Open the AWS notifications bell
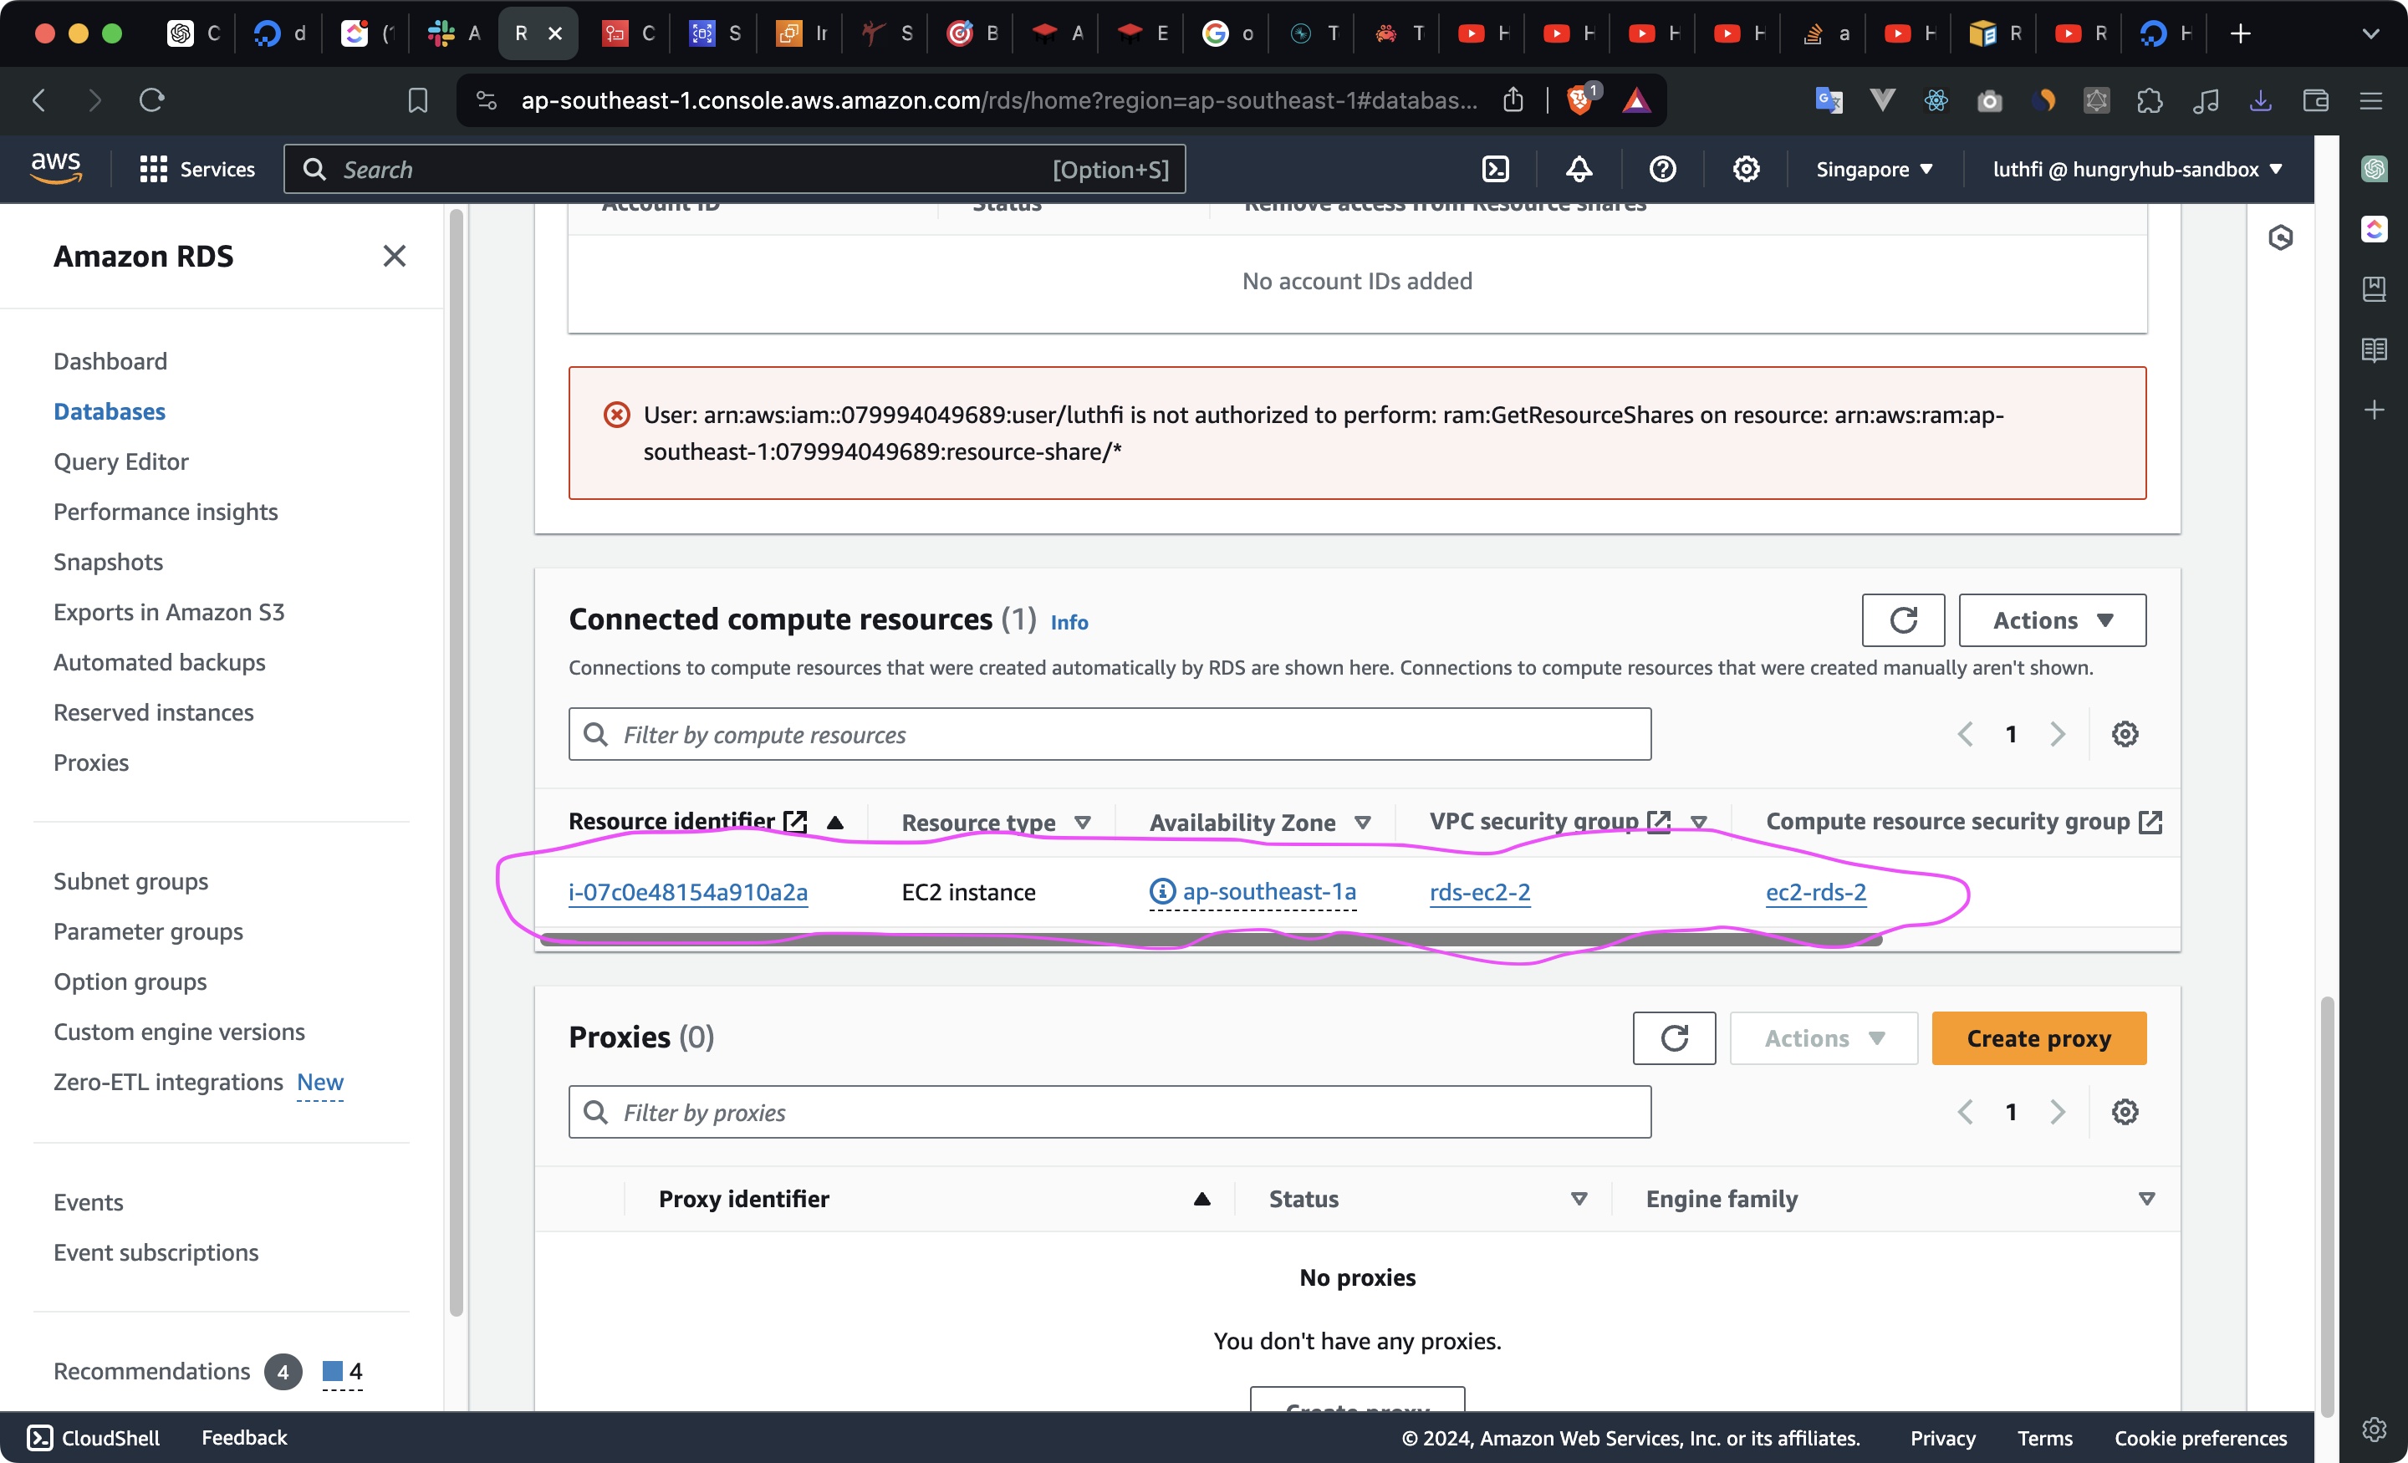 click(1579, 169)
